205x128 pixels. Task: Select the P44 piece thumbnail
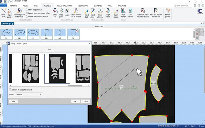click(47, 34)
